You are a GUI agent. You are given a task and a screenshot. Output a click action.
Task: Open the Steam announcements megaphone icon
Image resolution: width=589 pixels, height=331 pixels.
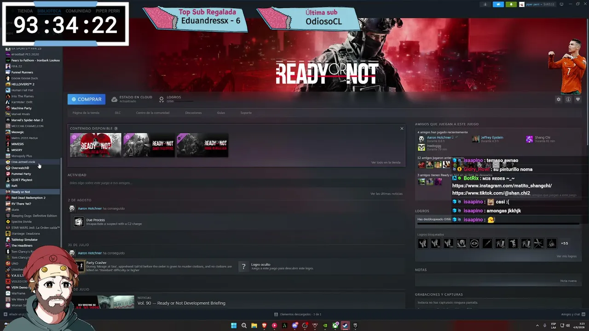[x=498, y=4]
